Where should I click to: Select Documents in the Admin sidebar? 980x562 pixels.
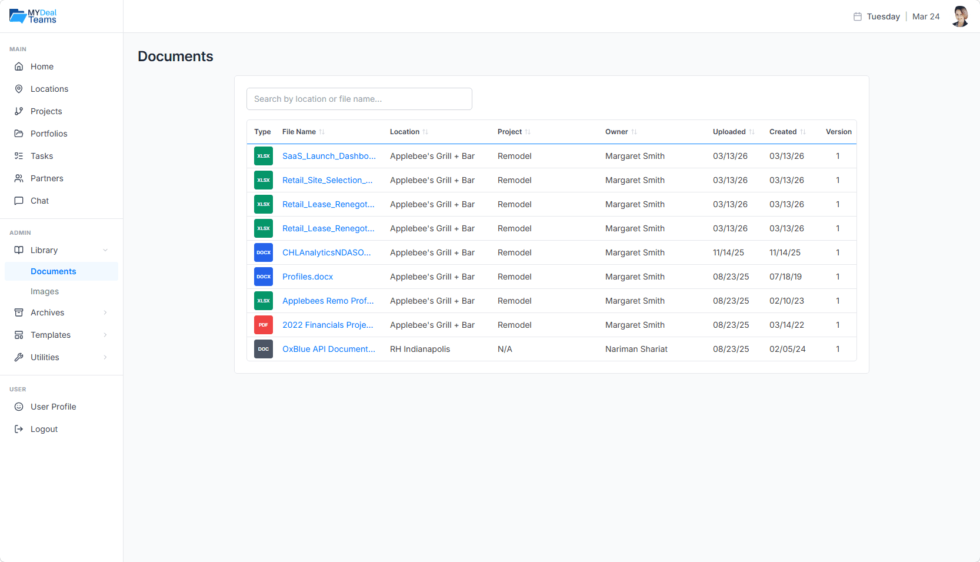53,271
